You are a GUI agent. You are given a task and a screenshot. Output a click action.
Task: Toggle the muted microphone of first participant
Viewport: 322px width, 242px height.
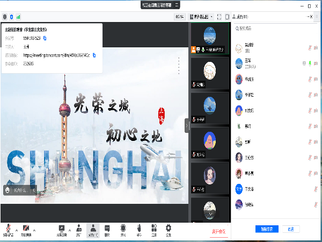pyautogui.click(x=310, y=48)
